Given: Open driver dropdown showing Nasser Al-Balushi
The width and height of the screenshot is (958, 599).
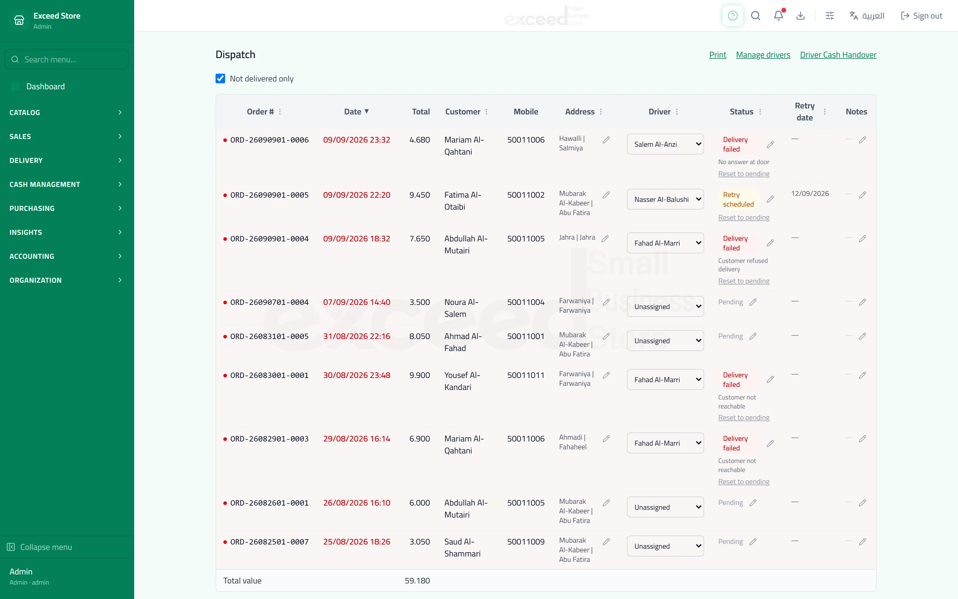Looking at the screenshot, I should pos(665,199).
